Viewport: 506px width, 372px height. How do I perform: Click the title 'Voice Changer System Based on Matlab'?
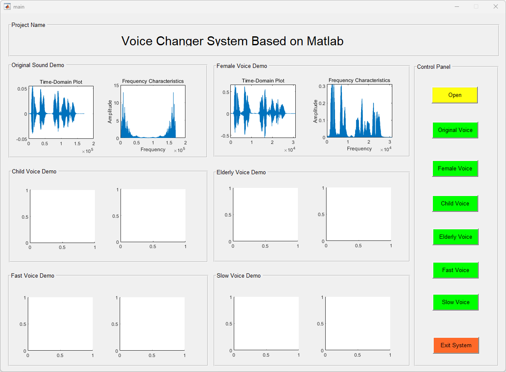(232, 41)
